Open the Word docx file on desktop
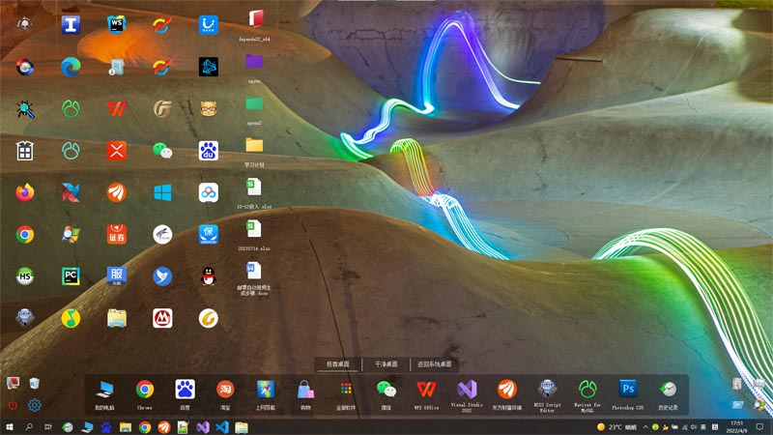 (x=254, y=271)
